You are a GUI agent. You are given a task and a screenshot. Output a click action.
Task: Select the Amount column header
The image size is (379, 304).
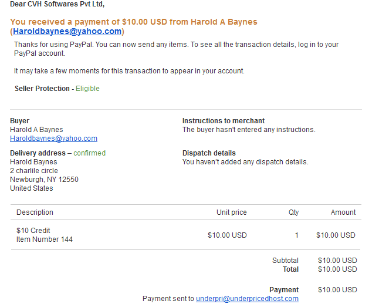tap(343, 212)
